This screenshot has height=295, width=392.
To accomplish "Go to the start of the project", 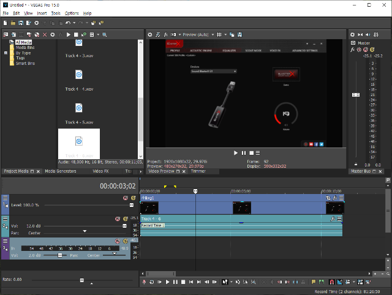I will [x=191, y=282].
